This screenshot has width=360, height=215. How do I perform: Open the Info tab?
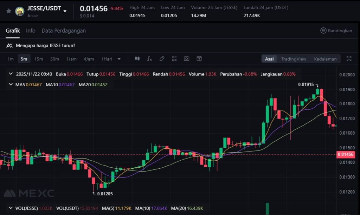click(x=31, y=31)
